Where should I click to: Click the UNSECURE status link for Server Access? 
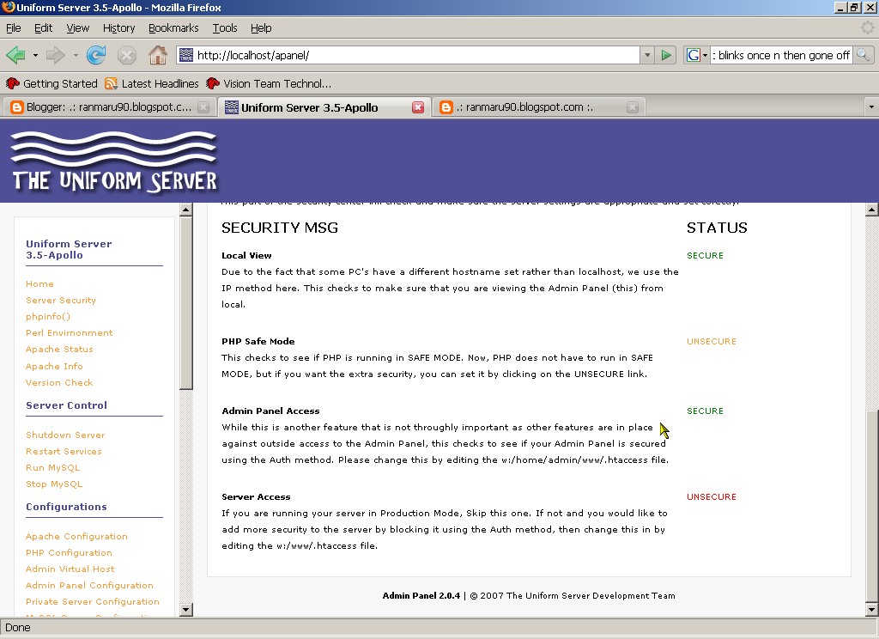pyautogui.click(x=712, y=496)
